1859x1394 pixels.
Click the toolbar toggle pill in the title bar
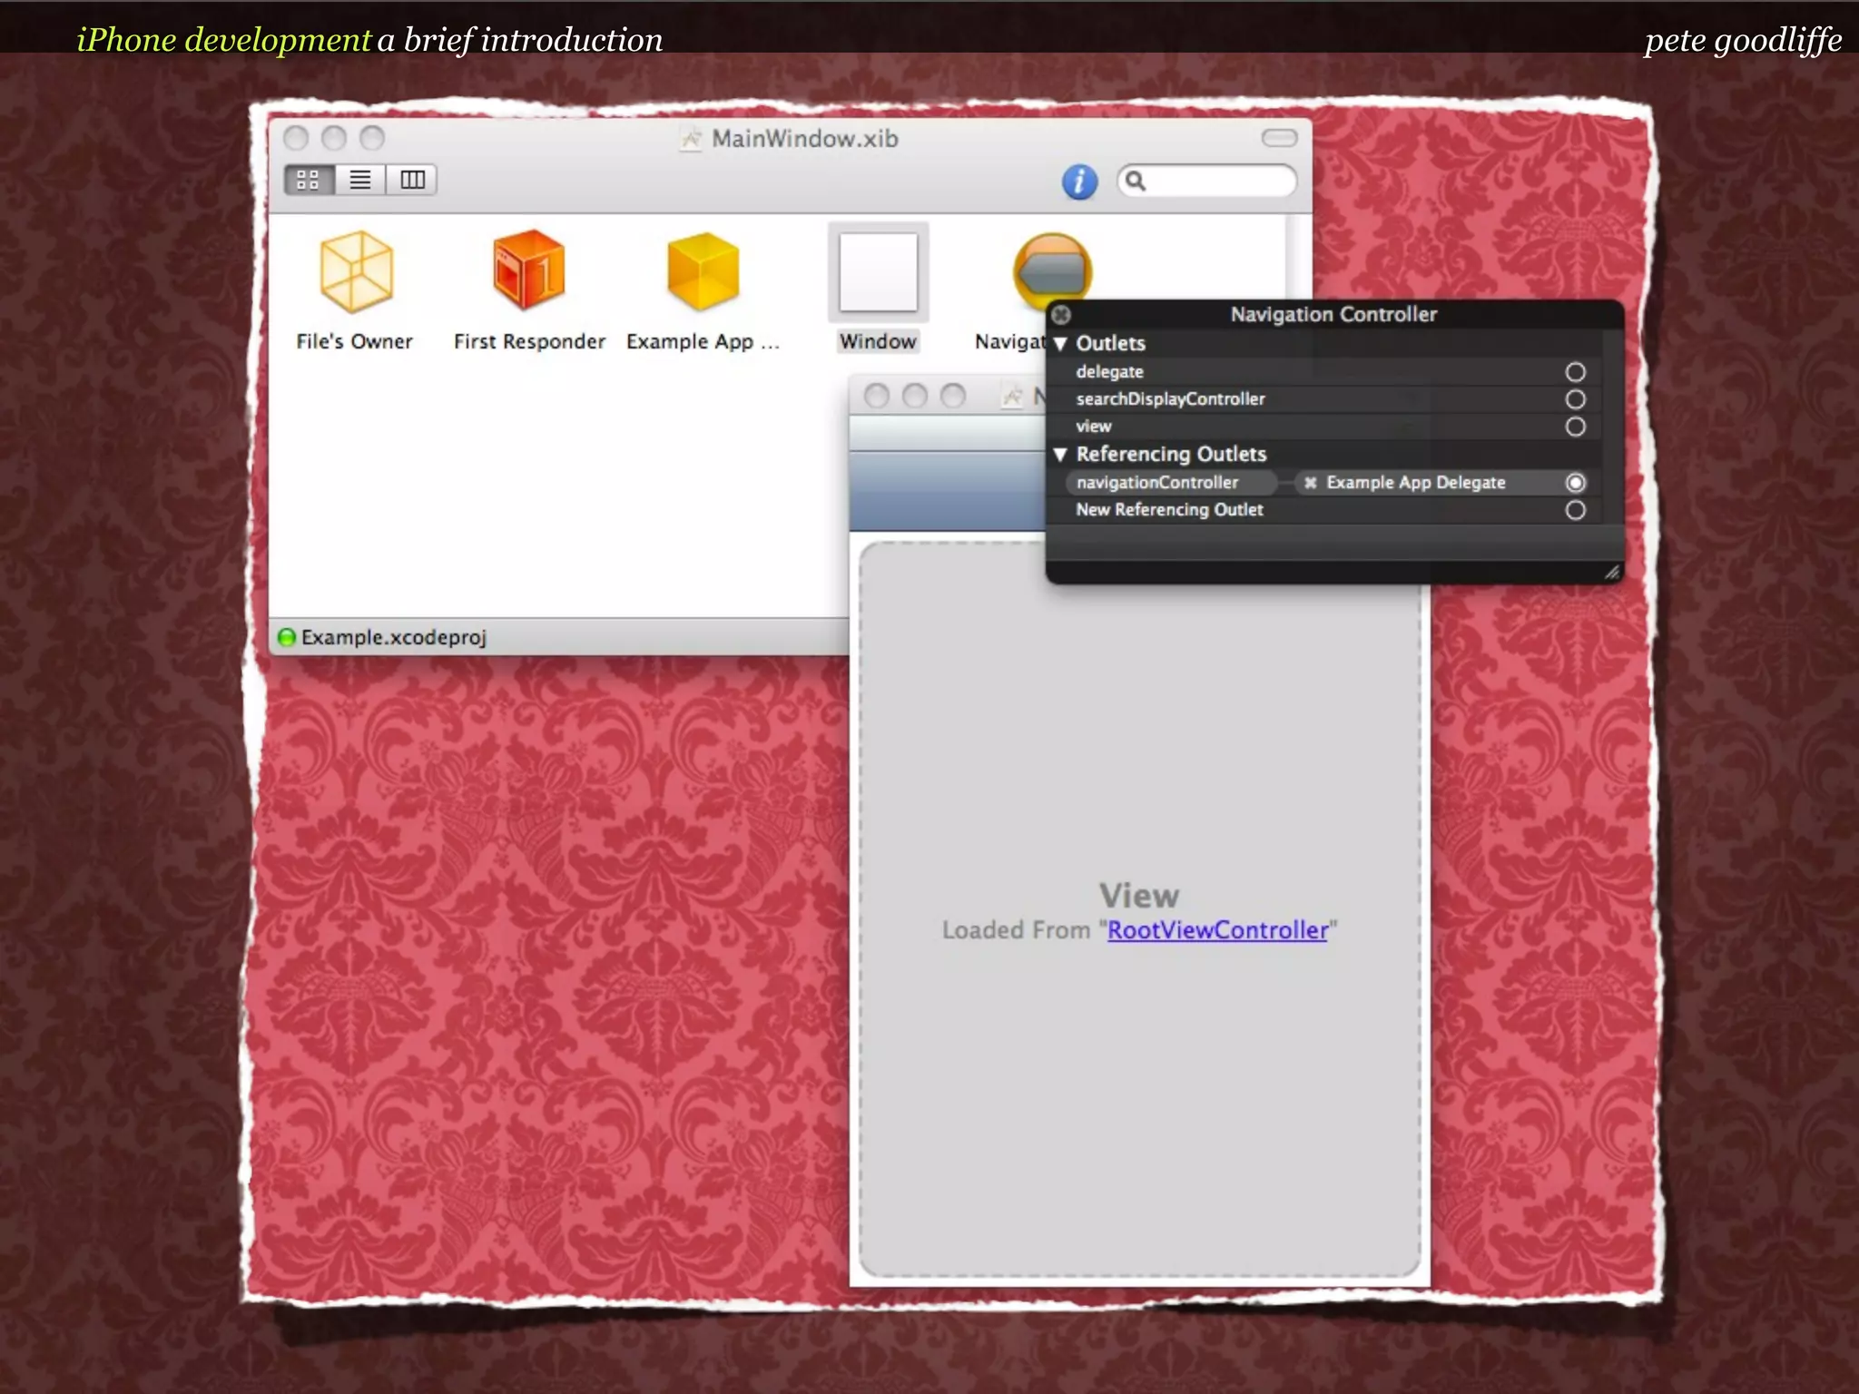pyautogui.click(x=1279, y=138)
